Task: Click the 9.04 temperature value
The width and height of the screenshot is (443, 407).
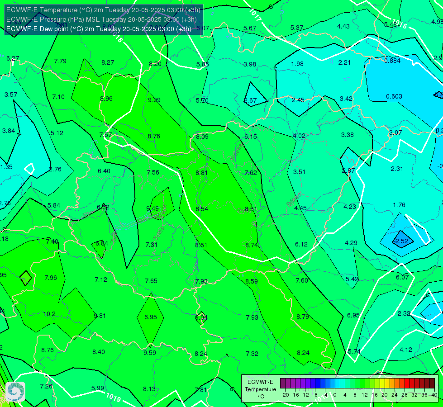Action: point(201,317)
